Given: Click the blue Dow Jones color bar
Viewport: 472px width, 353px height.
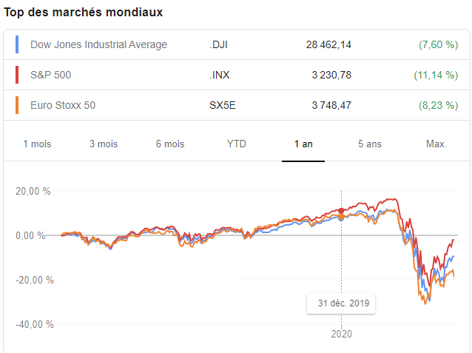Looking at the screenshot, I should click(x=17, y=44).
